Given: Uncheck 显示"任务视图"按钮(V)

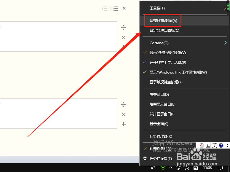Looking at the screenshot, I should tap(185, 53).
